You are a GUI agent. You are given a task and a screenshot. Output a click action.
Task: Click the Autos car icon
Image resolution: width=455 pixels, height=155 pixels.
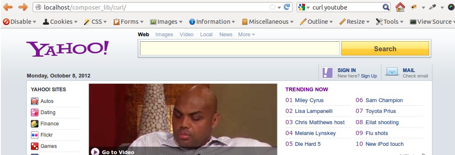[35, 101]
